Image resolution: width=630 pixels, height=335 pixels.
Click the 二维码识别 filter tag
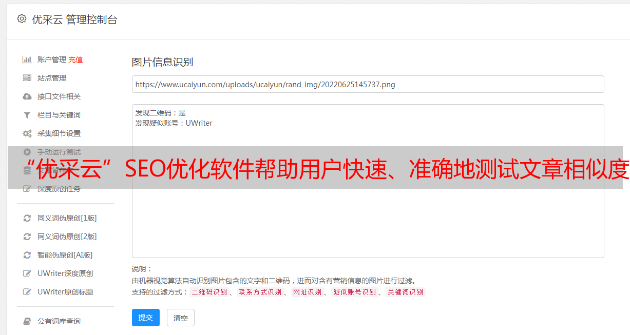click(209, 292)
